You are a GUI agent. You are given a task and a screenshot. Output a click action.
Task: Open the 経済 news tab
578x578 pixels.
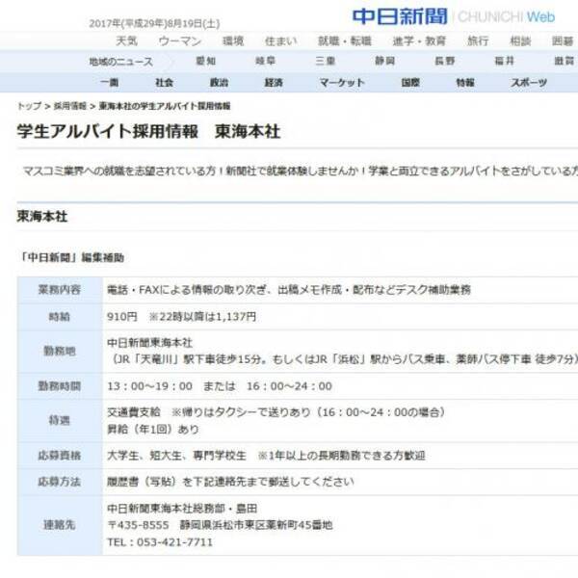click(x=275, y=83)
